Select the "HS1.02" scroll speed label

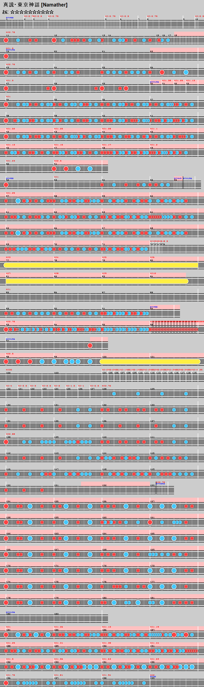coord(10,129)
